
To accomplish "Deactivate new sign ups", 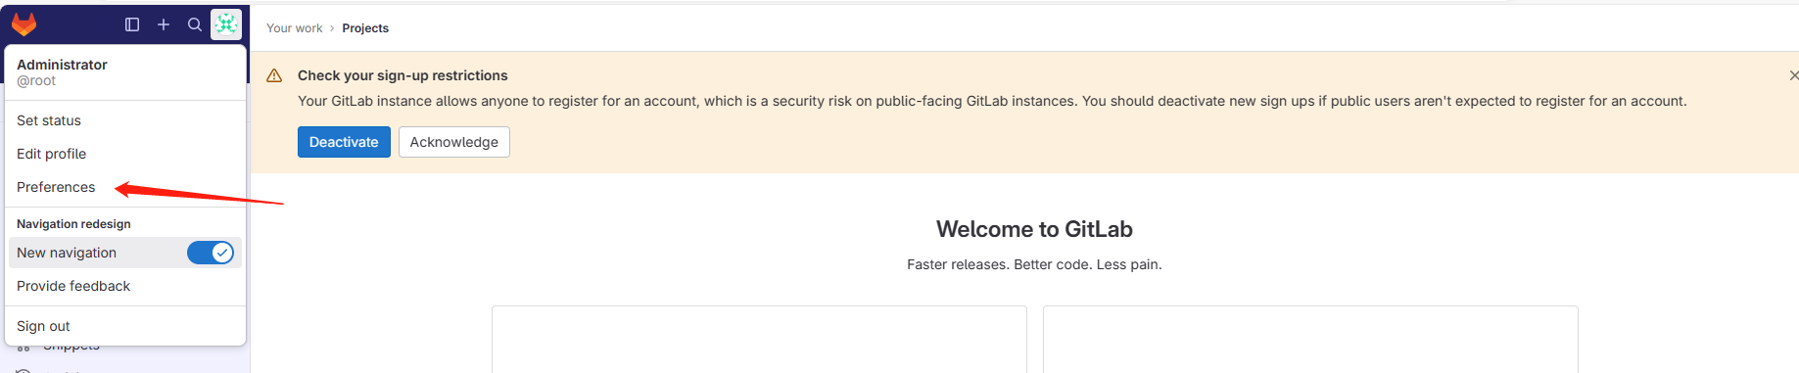I will tap(344, 142).
